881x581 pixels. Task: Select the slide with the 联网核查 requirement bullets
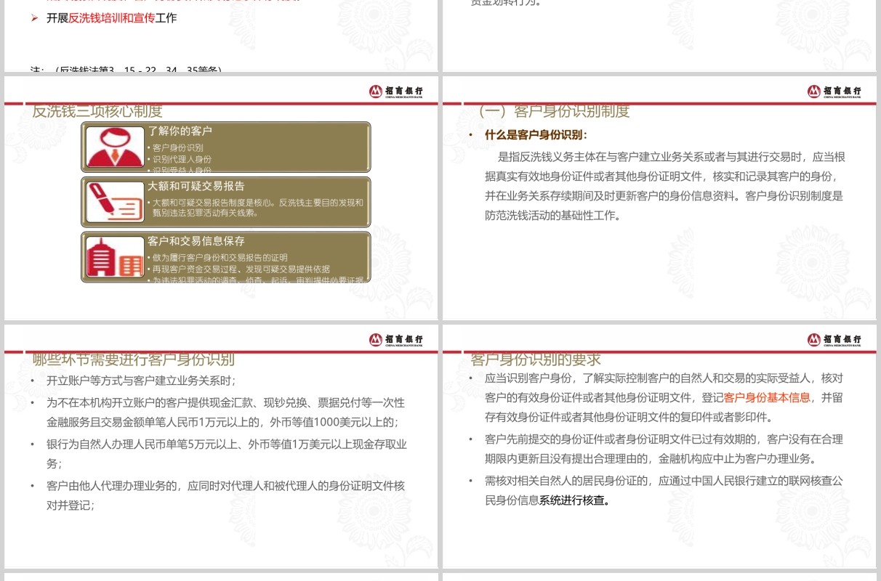tap(659, 446)
